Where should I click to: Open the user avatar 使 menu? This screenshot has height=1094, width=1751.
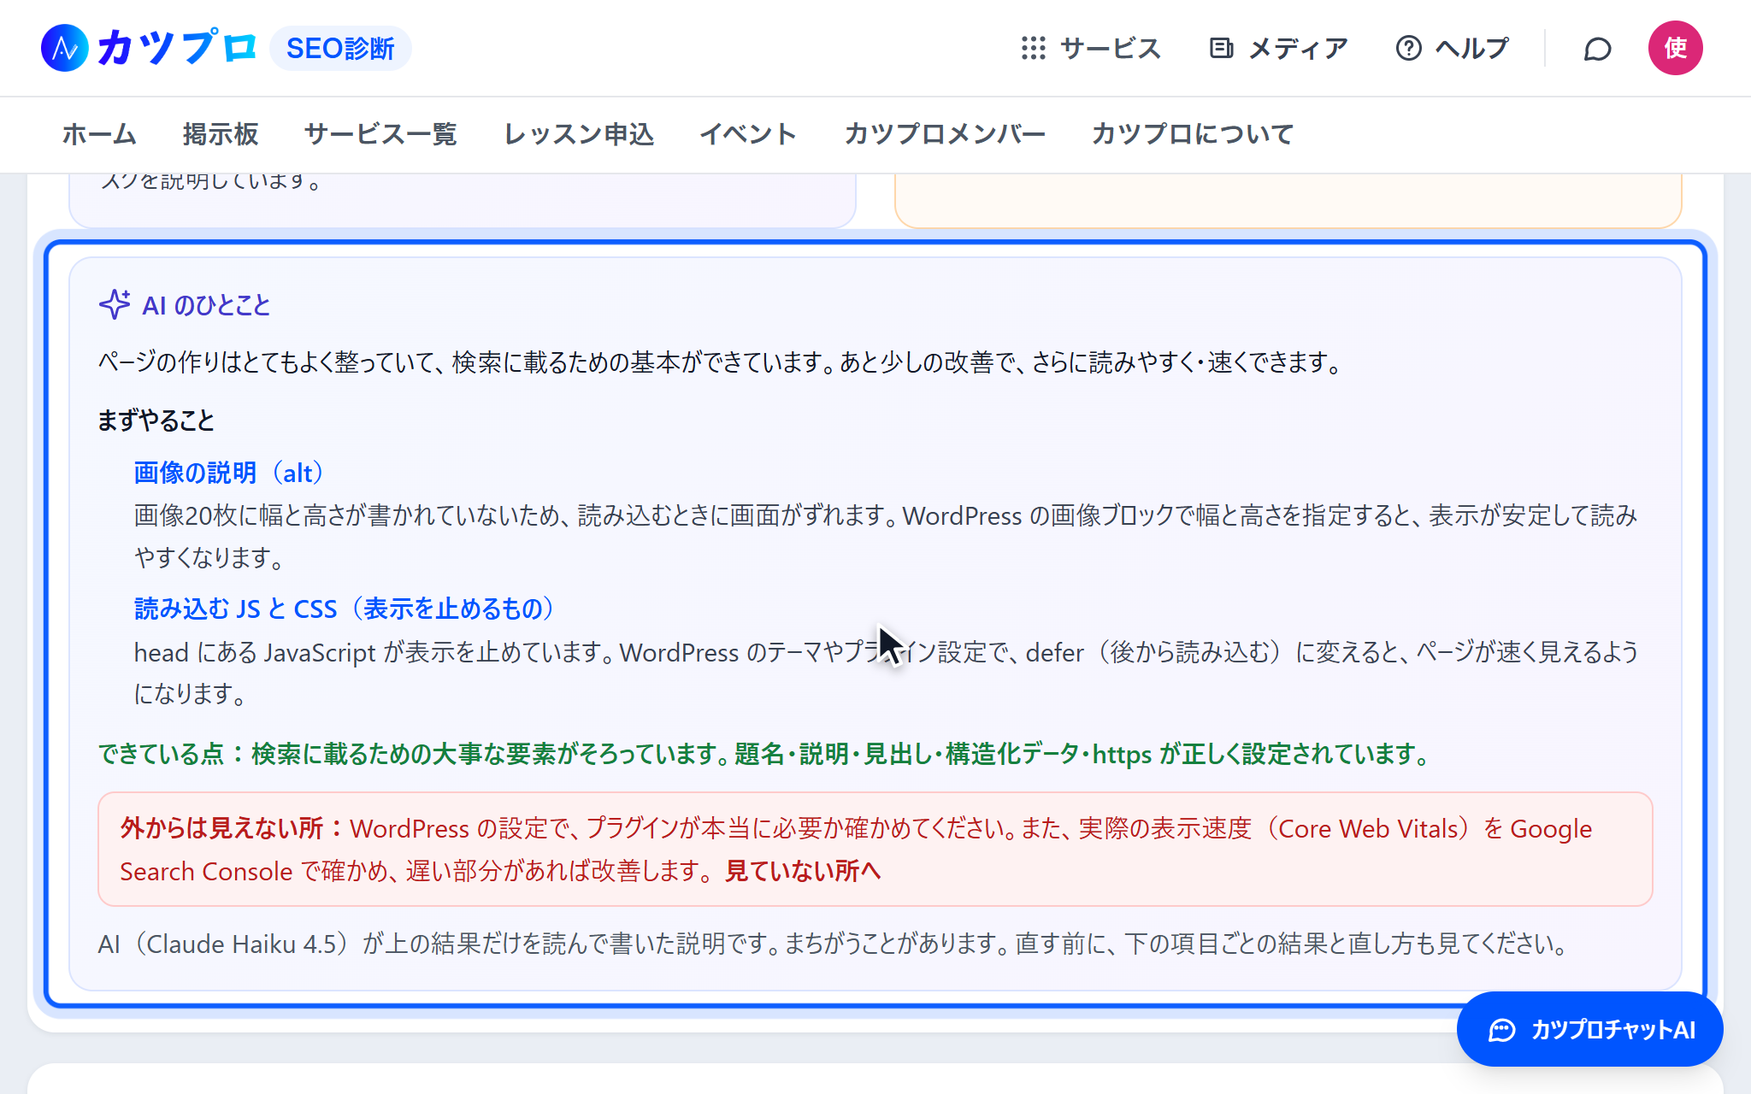[x=1675, y=48]
